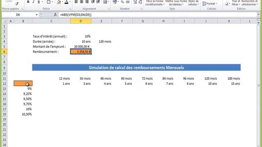
Task: Align text right
Action: point(87,2)
